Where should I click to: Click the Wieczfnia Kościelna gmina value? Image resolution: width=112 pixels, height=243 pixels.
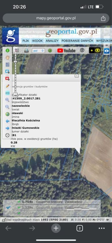coord(25,120)
